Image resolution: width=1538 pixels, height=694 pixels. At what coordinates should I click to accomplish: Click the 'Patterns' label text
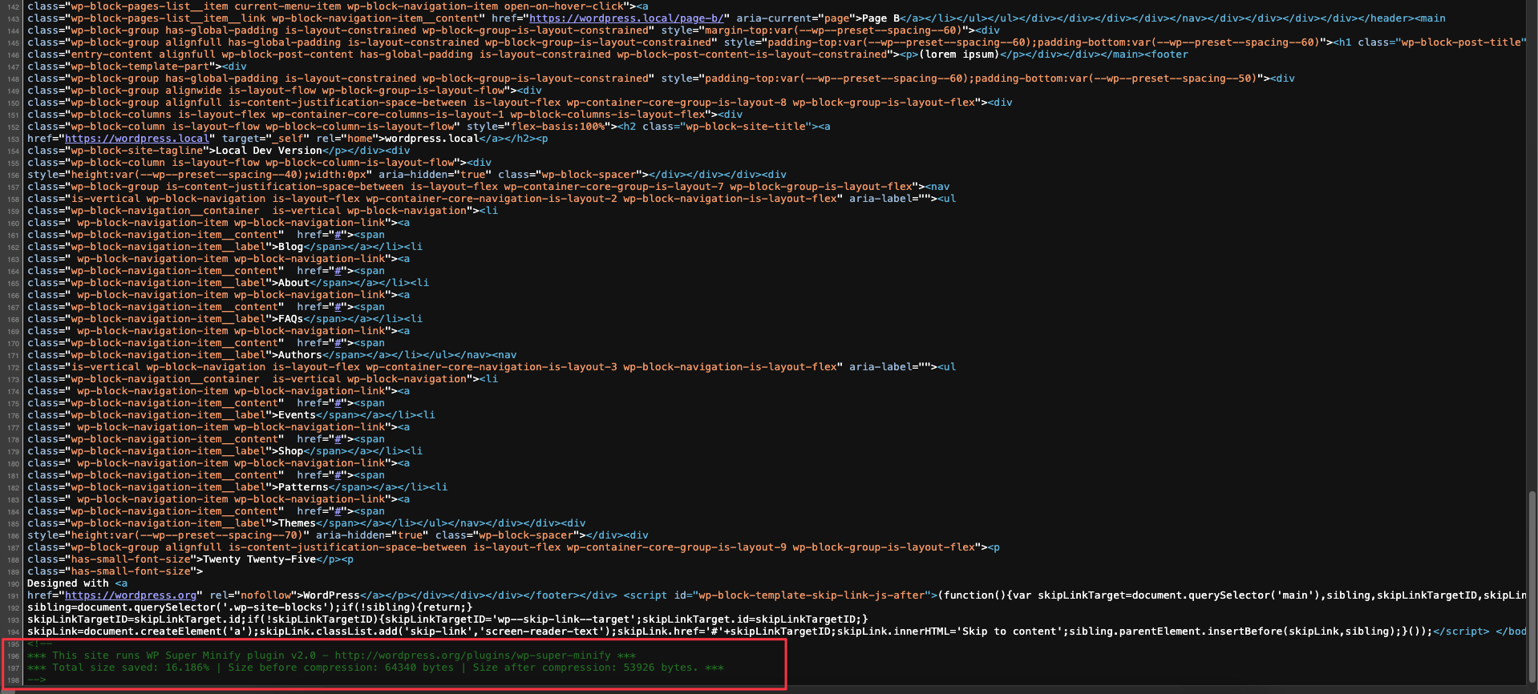coord(303,486)
